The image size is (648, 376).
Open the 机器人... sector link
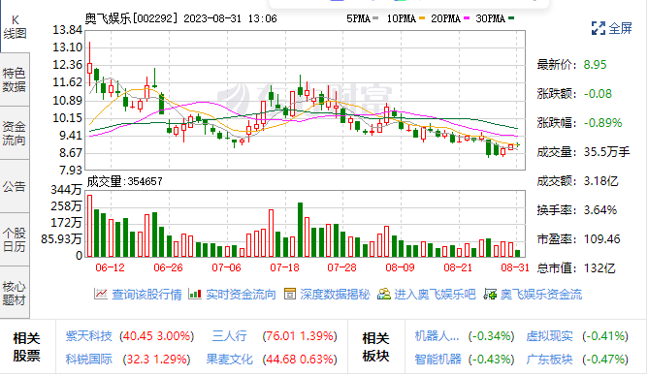pos(437,336)
